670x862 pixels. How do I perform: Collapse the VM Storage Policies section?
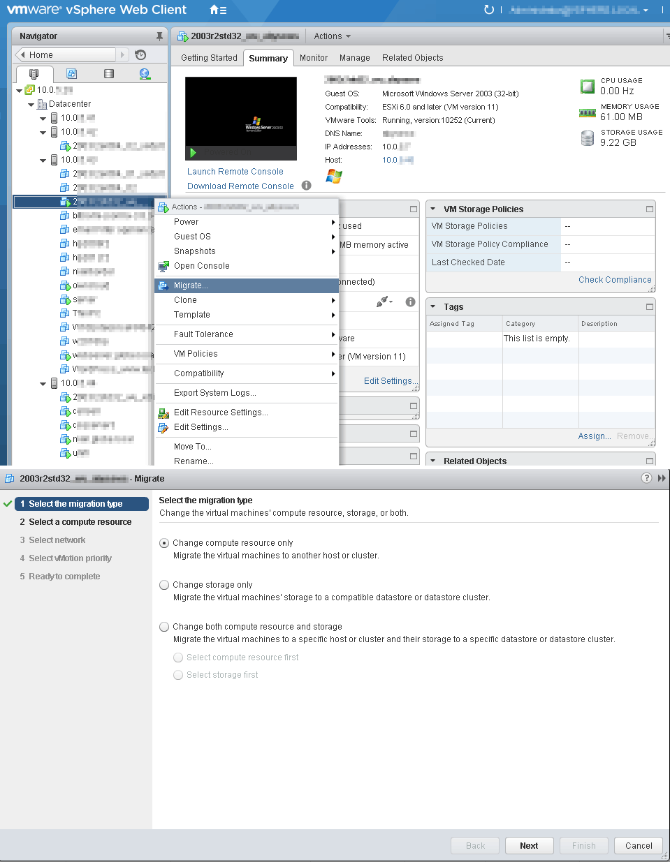tap(433, 209)
